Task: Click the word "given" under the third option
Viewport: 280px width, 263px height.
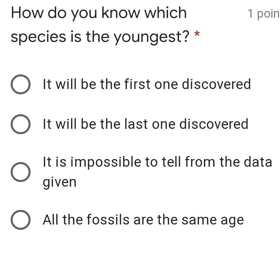Action: (59, 182)
